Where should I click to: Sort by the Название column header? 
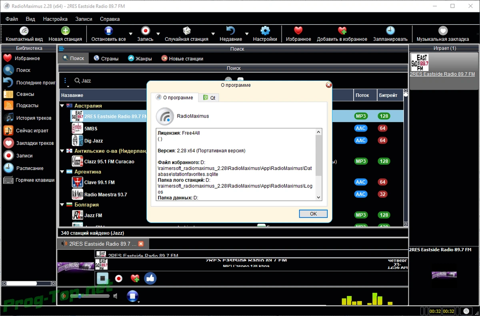(x=72, y=95)
